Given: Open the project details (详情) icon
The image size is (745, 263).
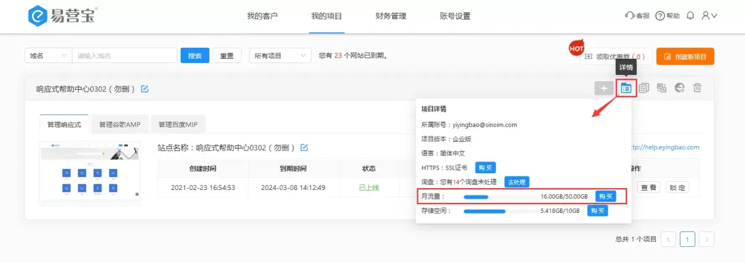Looking at the screenshot, I should pos(626,88).
